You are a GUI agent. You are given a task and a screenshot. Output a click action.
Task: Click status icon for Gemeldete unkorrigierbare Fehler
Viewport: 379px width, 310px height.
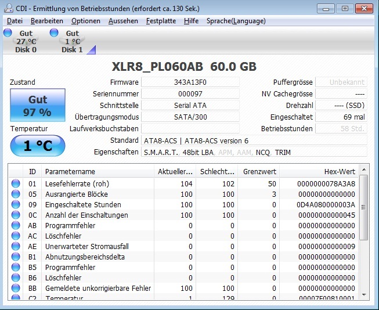pyautogui.click(x=16, y=288)
